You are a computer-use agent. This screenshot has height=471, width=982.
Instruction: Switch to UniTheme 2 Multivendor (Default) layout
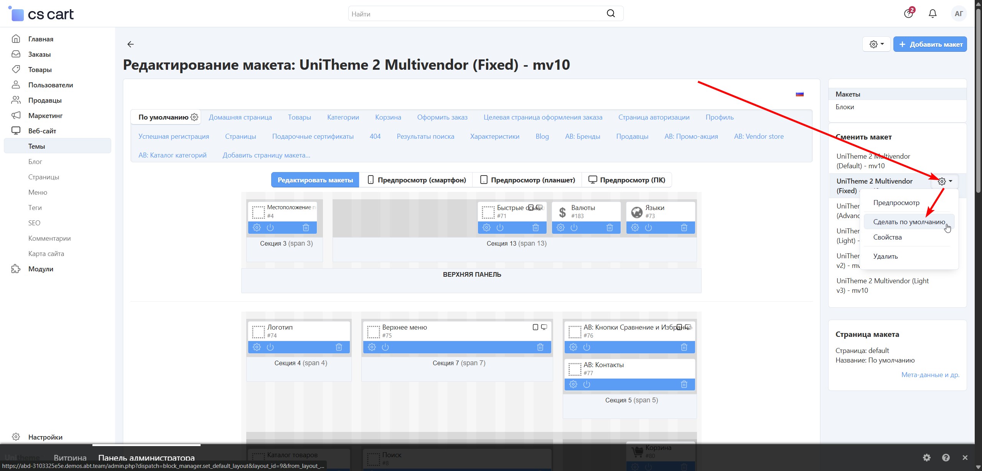click(x=873, y=161)
